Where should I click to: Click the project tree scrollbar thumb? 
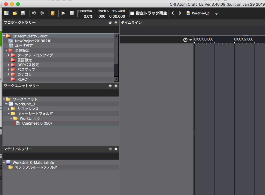pyautogui.click(x=116, y=52)
